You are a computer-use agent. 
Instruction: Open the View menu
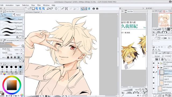tap(33, 5)
